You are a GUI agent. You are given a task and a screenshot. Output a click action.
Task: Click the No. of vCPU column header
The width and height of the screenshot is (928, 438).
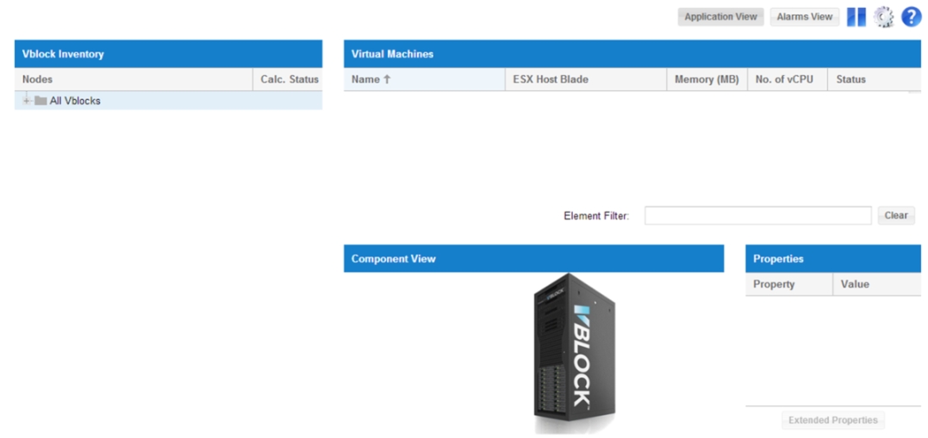click(x=788, y=79)
